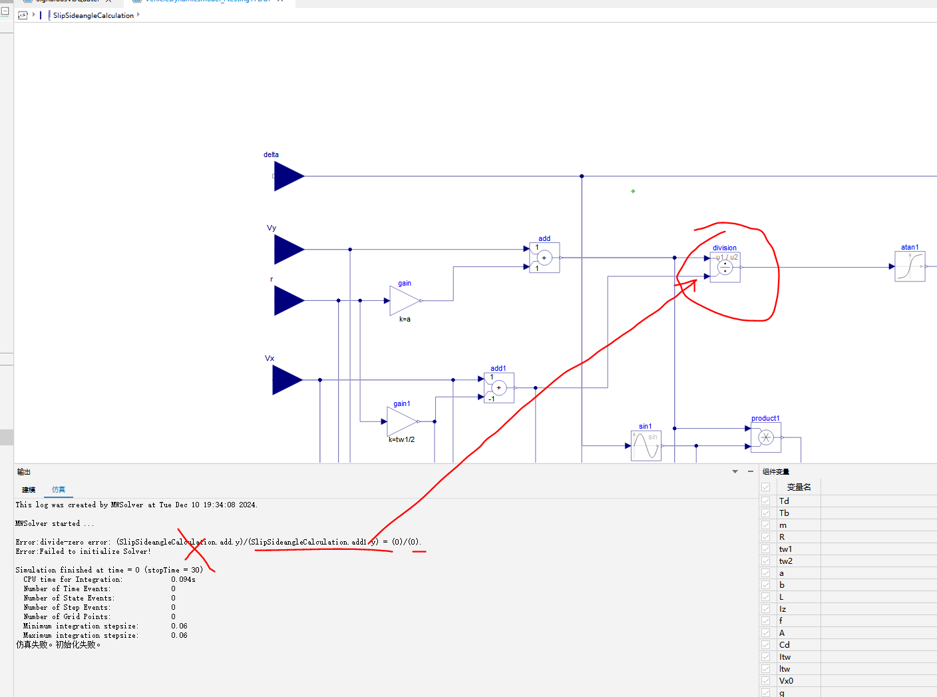Toggle the checkbox for variable L
This screenshot has height=697, width=937.
[x=766, y=597]
